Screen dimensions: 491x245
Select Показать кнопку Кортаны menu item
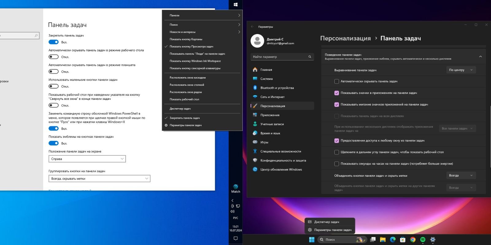point(202,39)
